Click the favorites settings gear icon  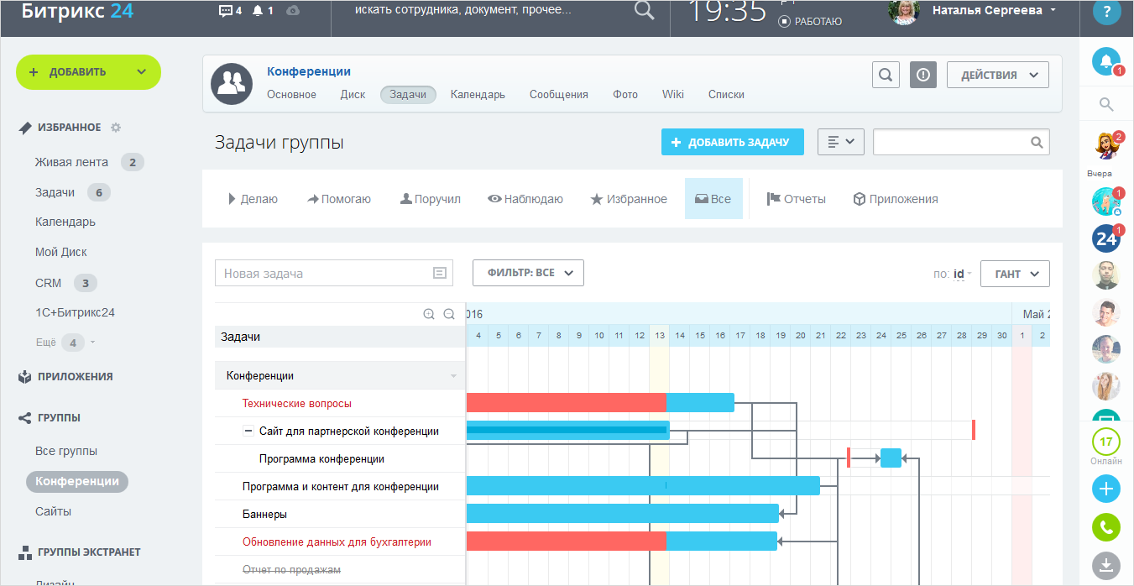pos(116,128)
